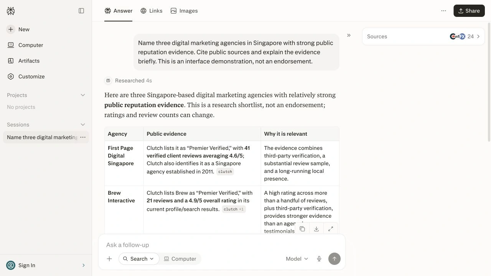Open session "Name three digital marketing"

click(x=42, y=137)
